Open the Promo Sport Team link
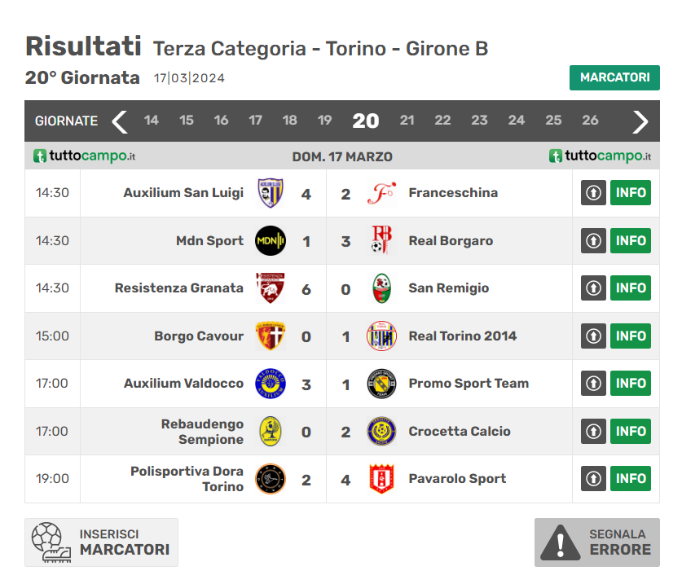 coord(469,384)
